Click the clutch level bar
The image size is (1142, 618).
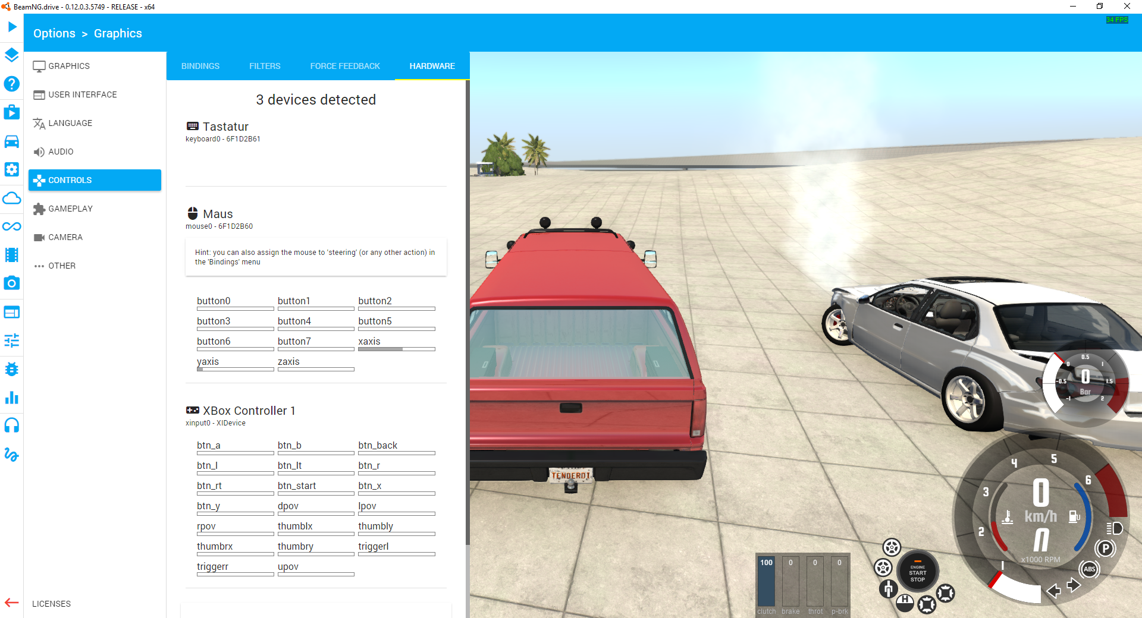[x=766, y=582]
